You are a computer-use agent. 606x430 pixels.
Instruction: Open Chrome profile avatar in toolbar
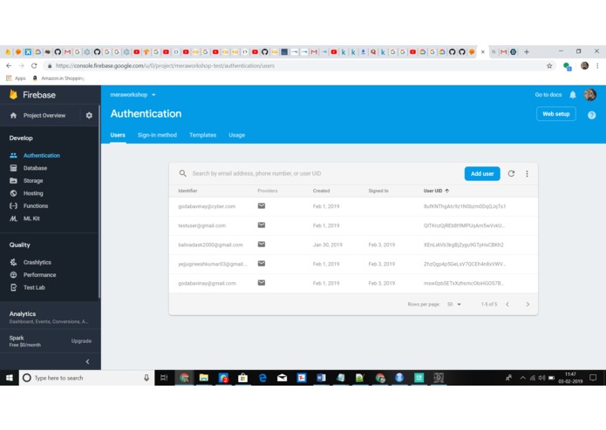pyautogui.click(x=584, y=66)
